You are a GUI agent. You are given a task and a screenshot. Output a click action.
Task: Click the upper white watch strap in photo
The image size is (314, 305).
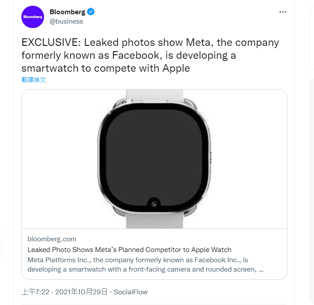[154, 95]
